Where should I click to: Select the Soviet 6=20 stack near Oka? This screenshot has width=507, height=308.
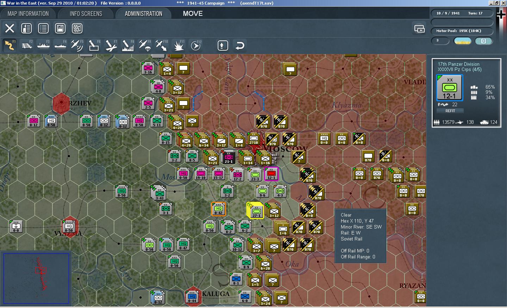click(x=265, y=263)
